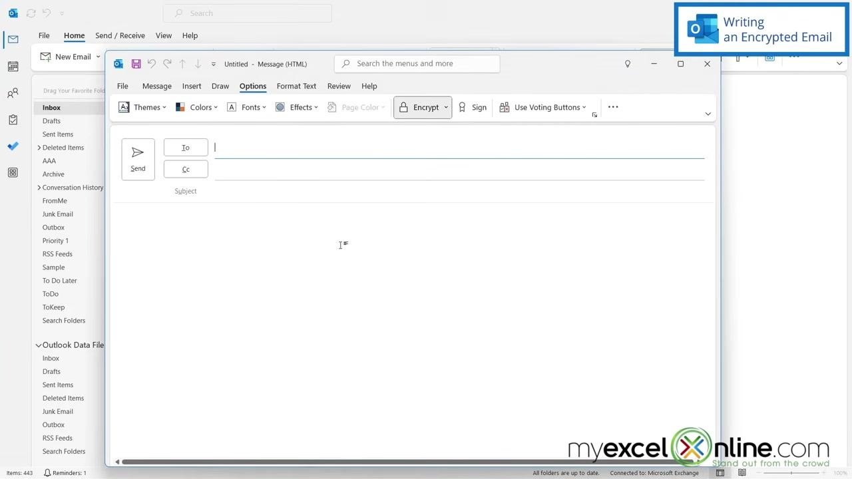The image size is (852, 479).
Task: Toggle Sign digital signature
Action: 472,107
